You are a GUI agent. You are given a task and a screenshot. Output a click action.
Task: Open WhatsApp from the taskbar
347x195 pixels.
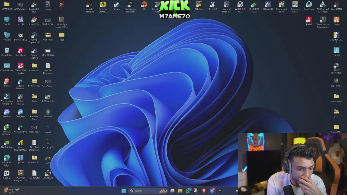(188, 191)
